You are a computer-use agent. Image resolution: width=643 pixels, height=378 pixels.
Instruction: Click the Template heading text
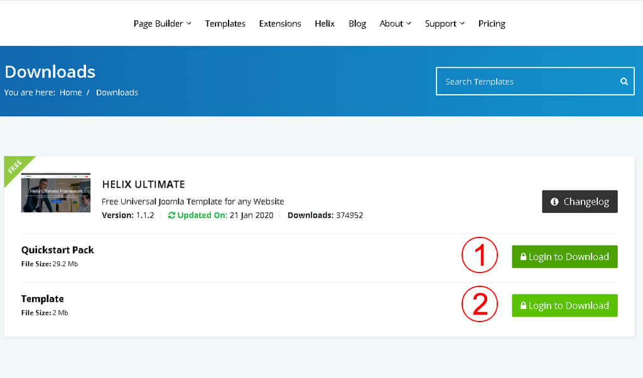[42, 299]
